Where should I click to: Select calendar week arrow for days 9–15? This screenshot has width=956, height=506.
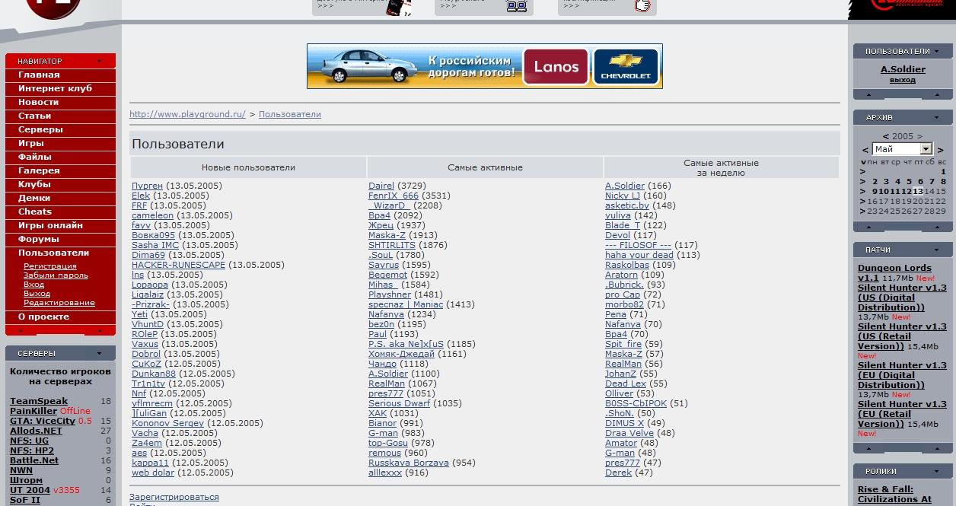pos(862,192)
